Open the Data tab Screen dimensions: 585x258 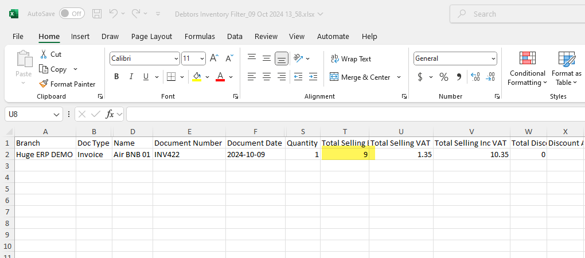pyautogui.click(x=235, y=36)
